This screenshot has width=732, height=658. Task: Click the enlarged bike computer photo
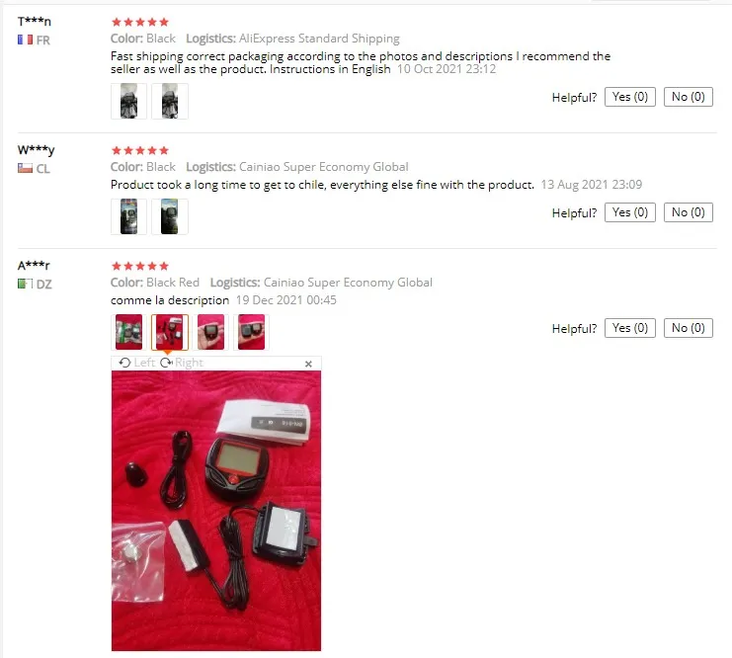click(x=216, y=511)
